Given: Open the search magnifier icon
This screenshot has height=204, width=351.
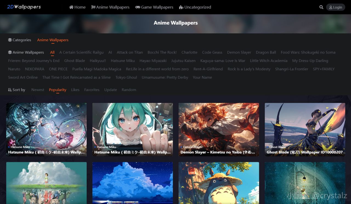Looking at the screenshot, I should 321,7.
